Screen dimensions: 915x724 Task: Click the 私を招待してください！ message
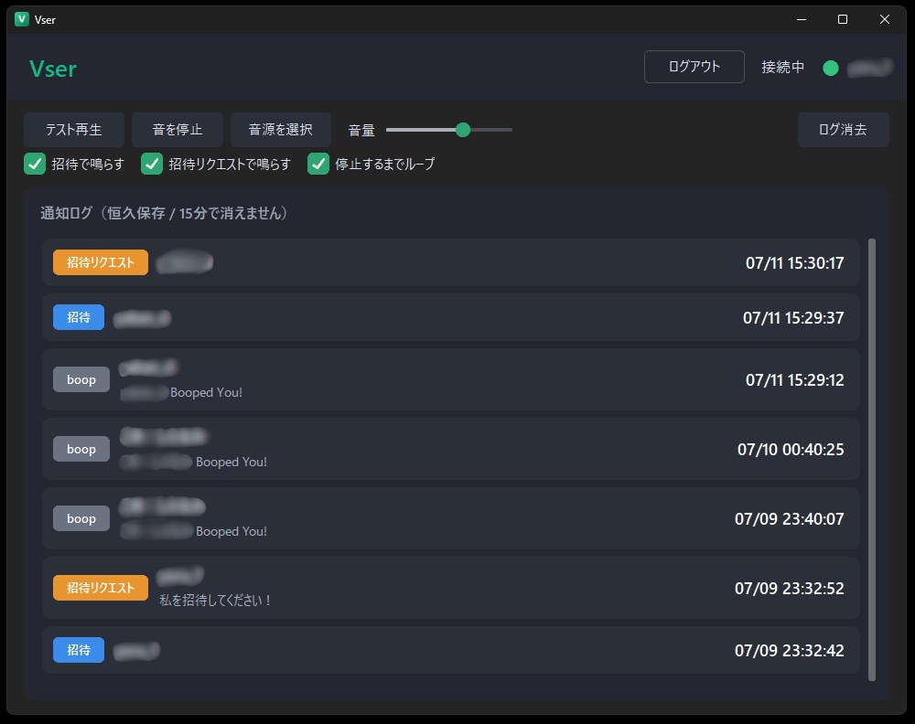click(215, 600)
